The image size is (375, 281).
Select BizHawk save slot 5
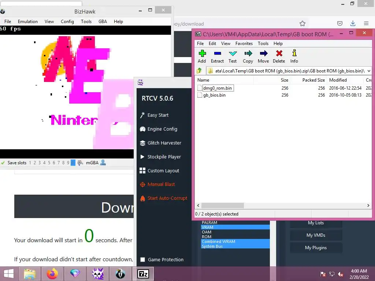tap(49, 163)
